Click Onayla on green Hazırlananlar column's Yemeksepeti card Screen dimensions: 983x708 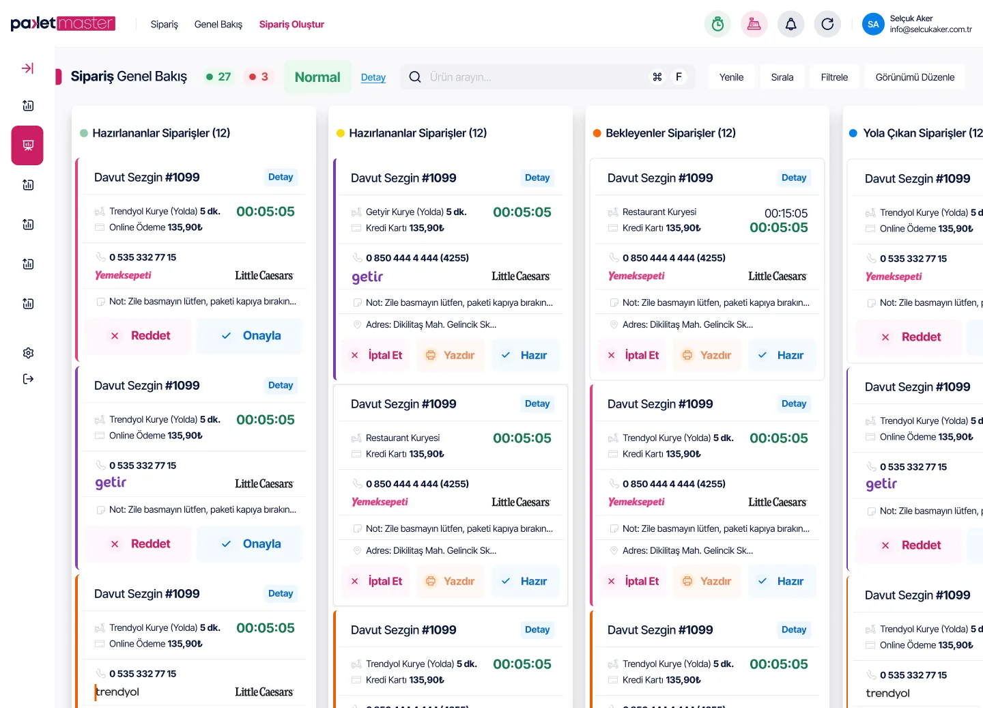tap(250, 336)
